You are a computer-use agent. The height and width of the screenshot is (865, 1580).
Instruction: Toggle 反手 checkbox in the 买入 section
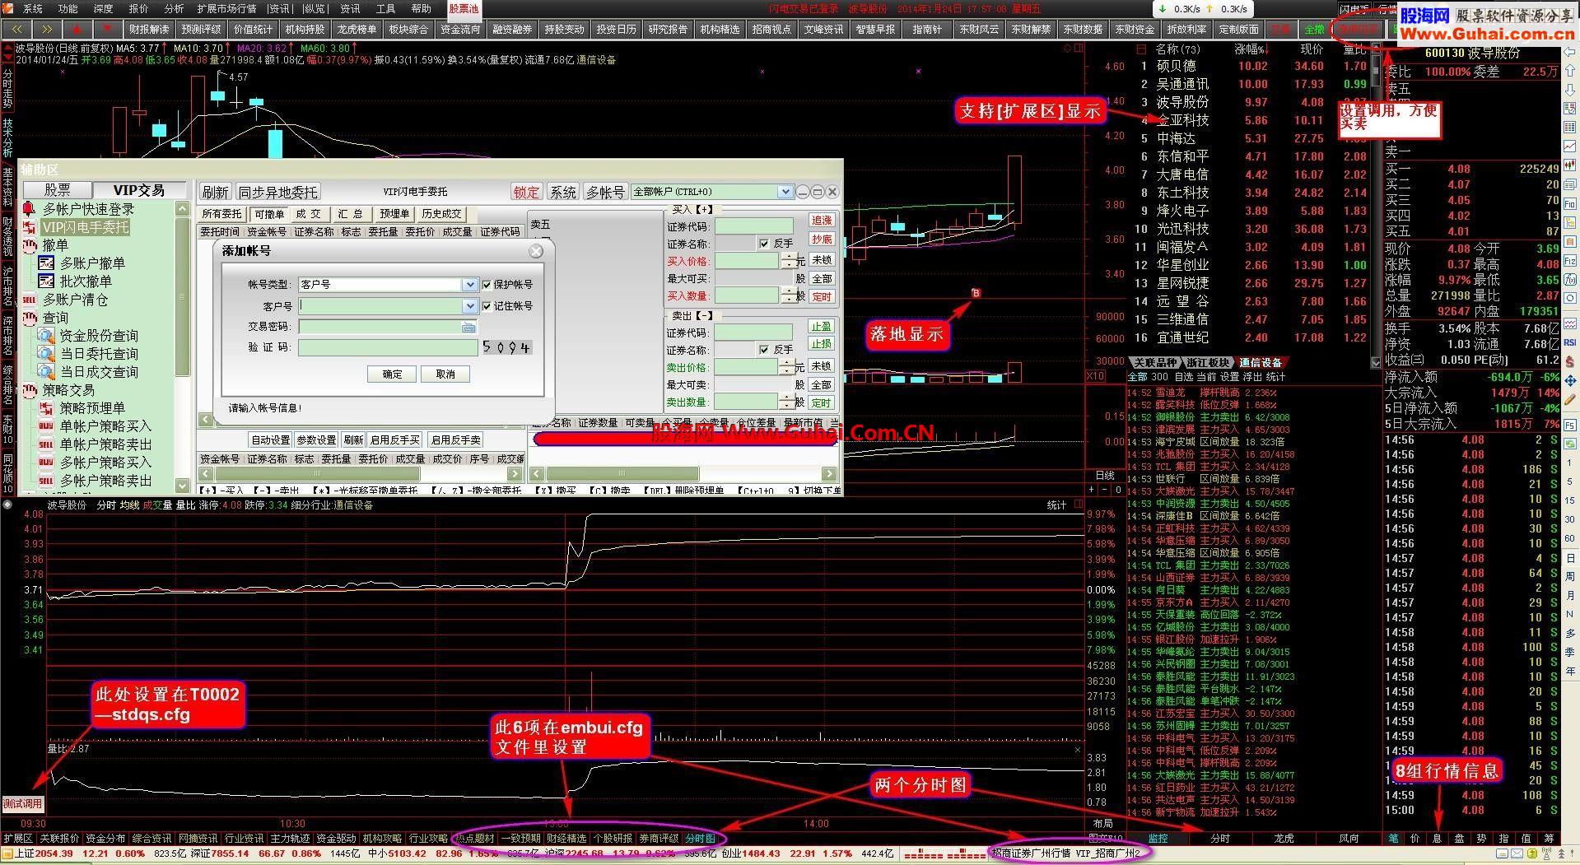[764, 244]
